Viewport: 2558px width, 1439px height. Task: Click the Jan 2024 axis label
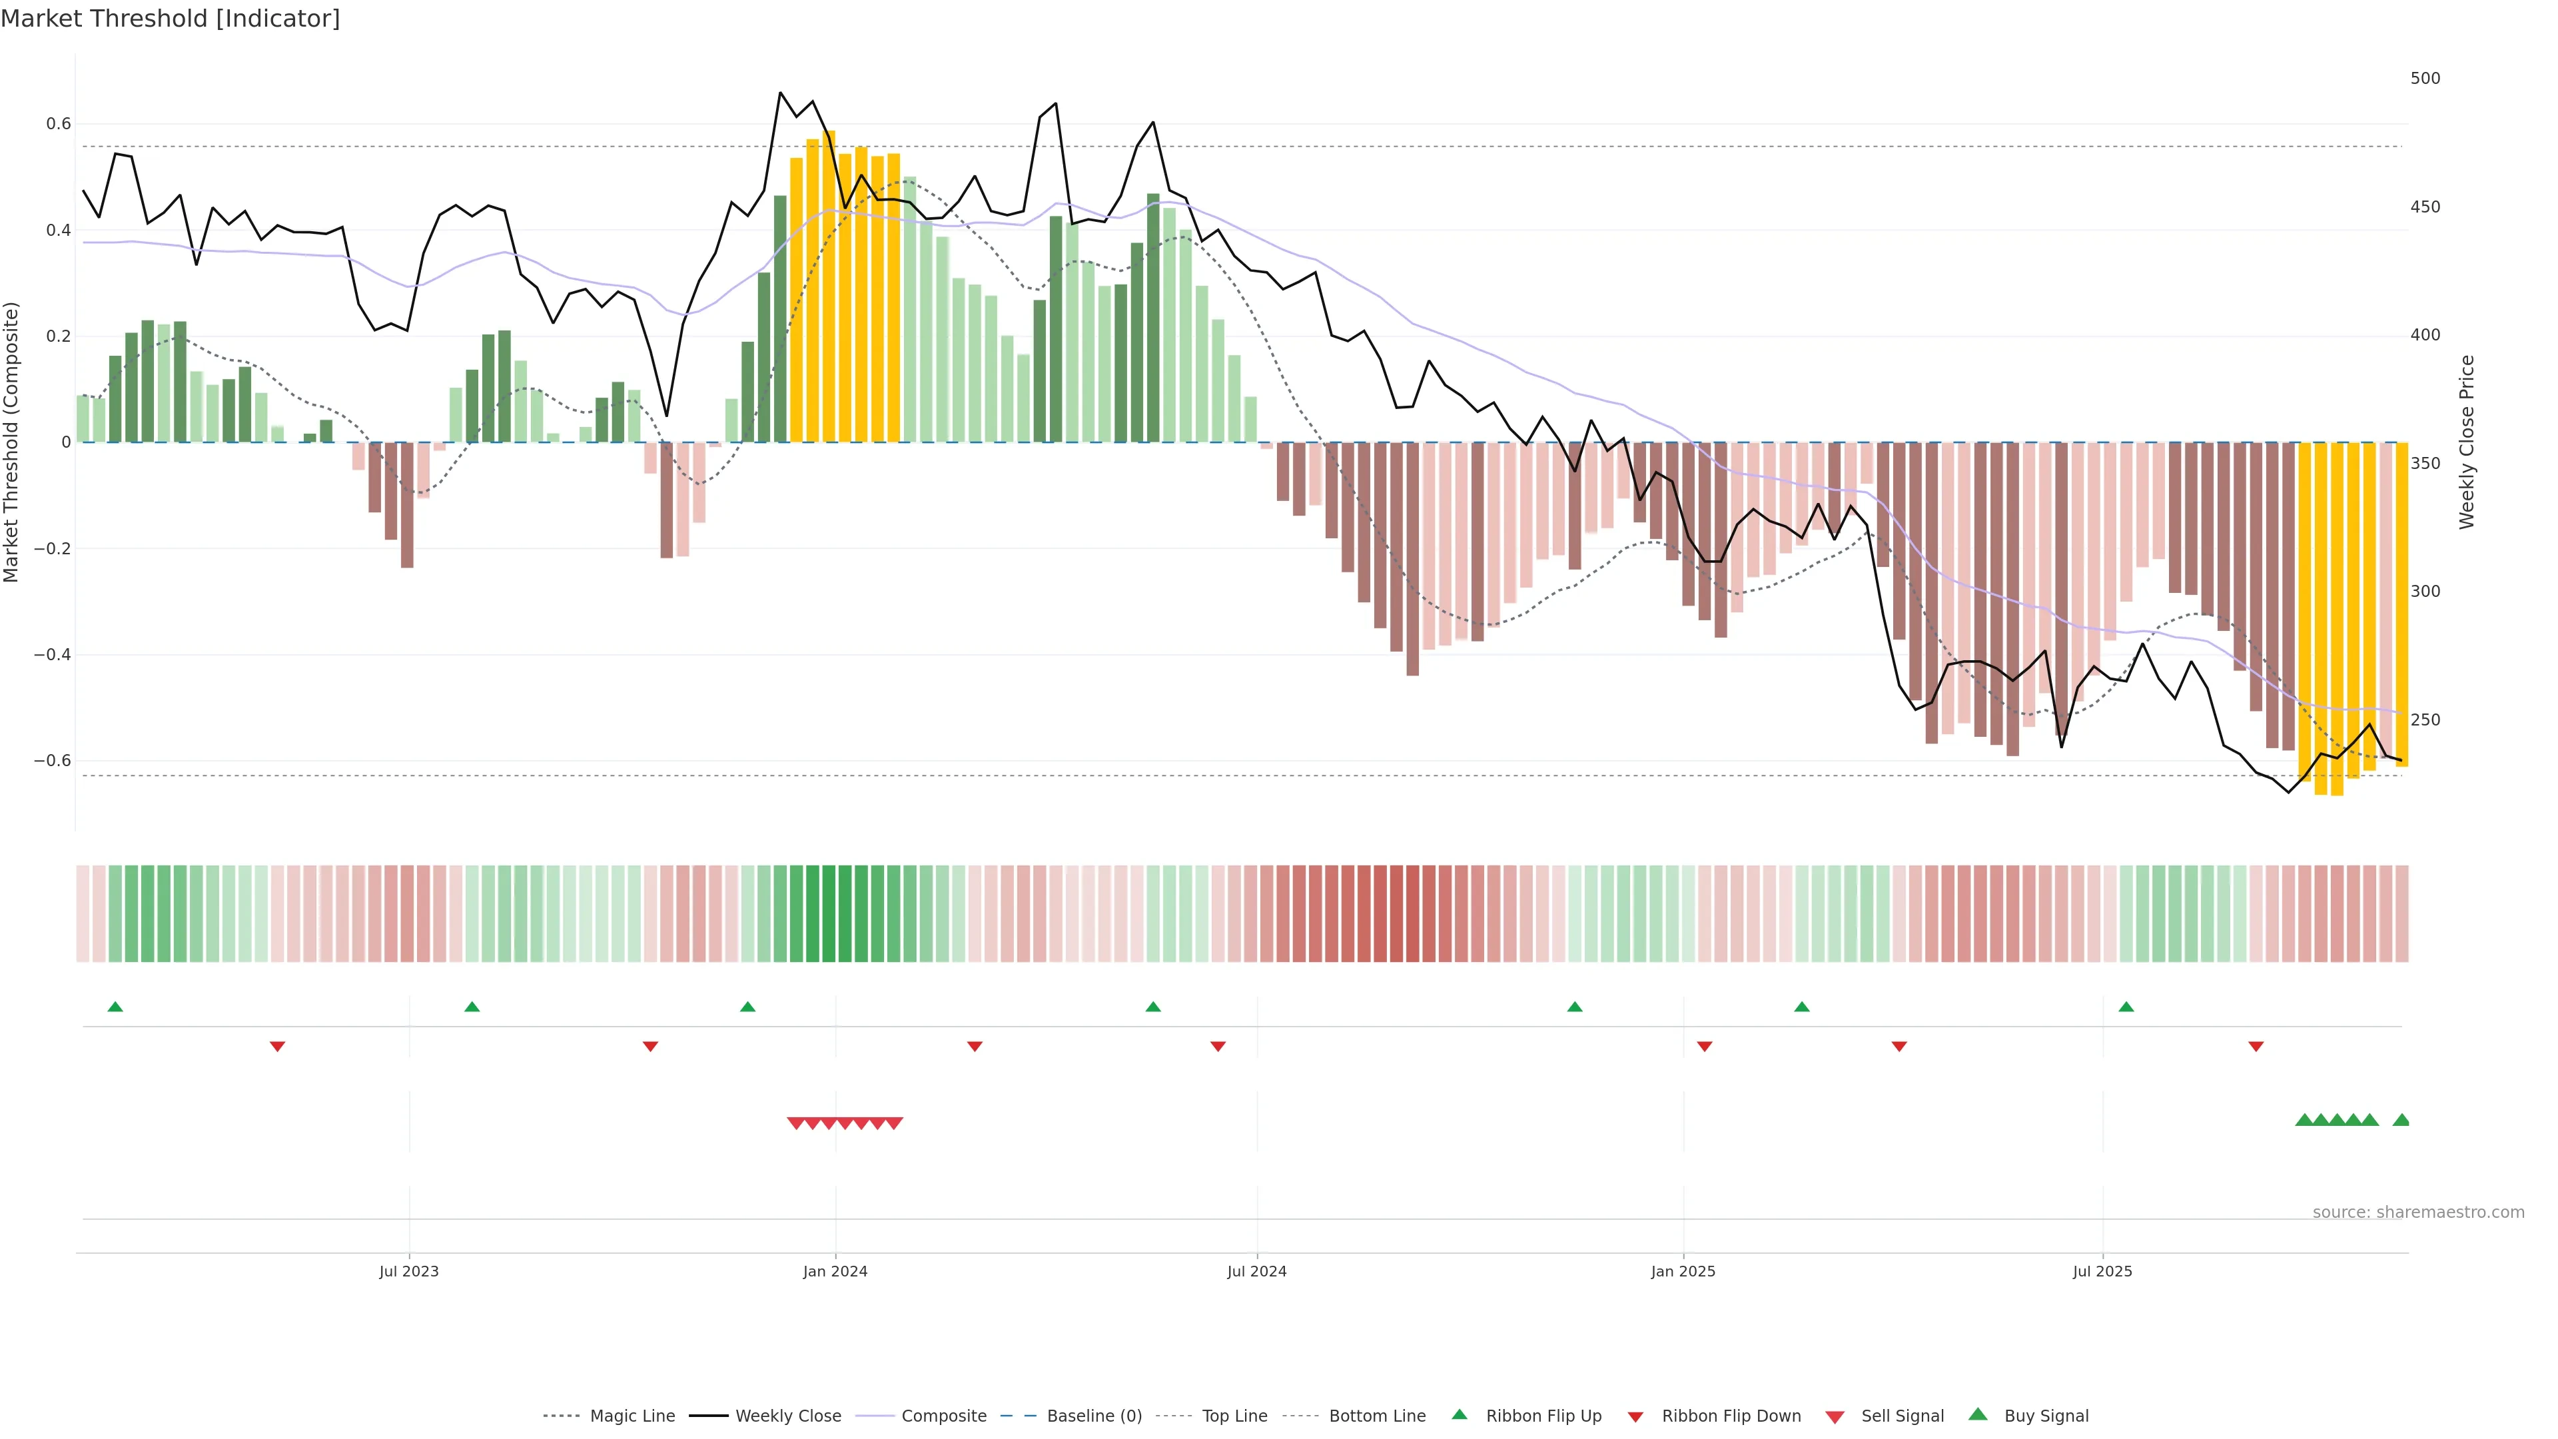835,1271
